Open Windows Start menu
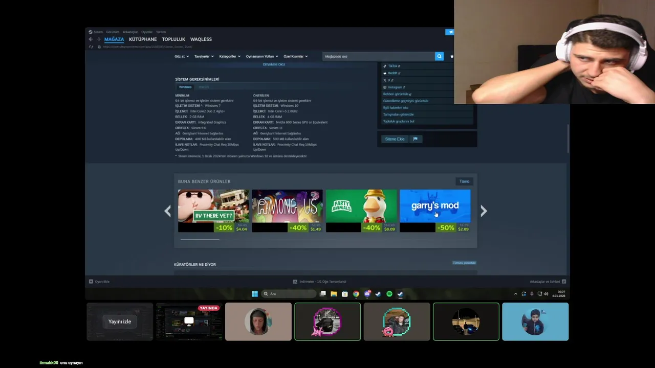This screenshot has height=368, width=655. tap(255, 294)
